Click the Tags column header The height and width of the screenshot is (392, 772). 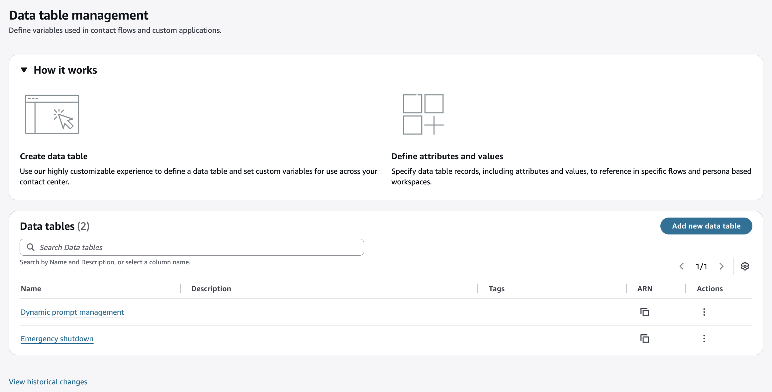click(x=496, y=289)
